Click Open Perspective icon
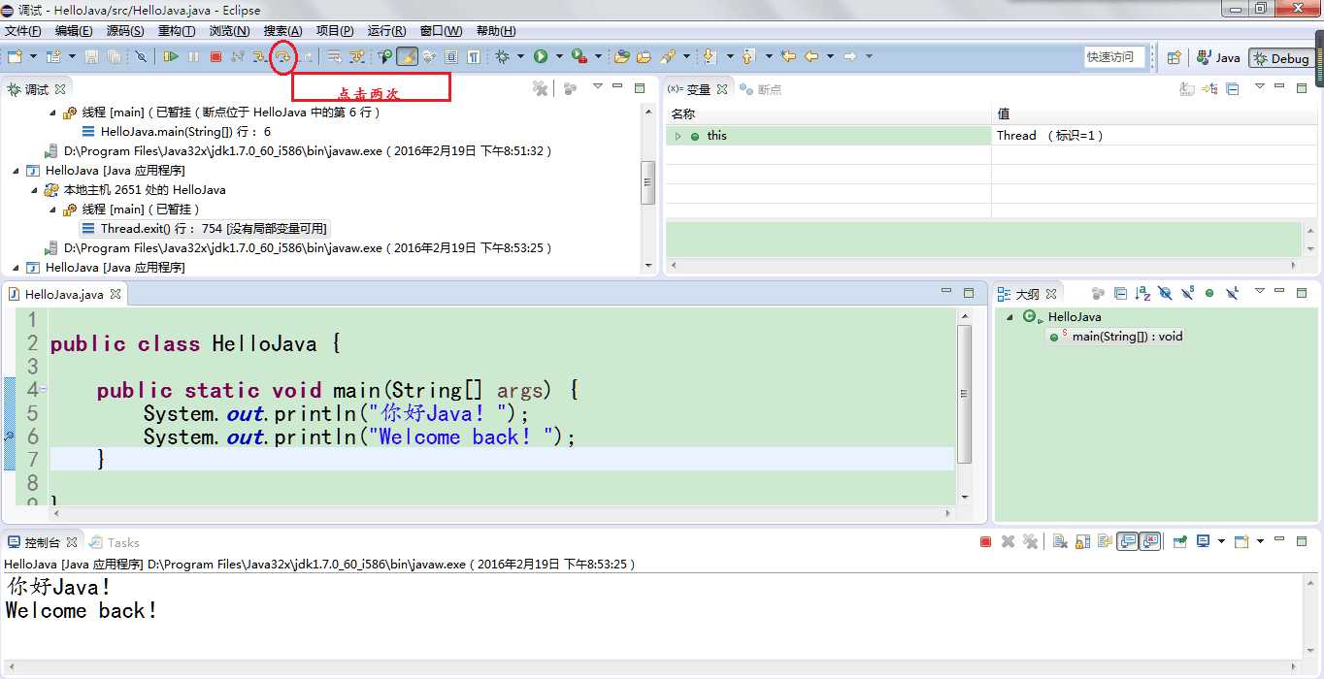 (1174, 58)
